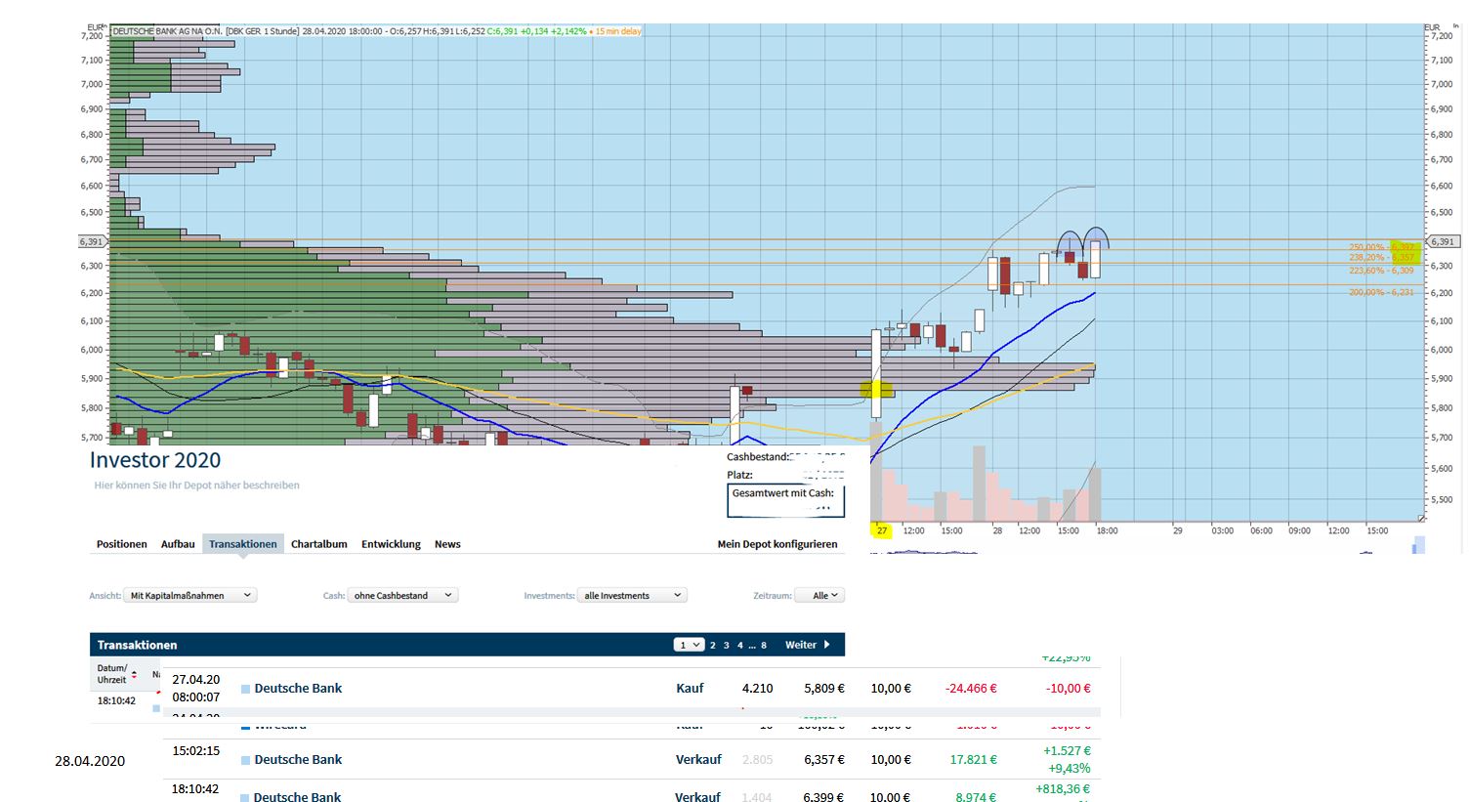Click the highlighted 27 date marker
This screenshot has width=1469, height=802.
(881, 530)
